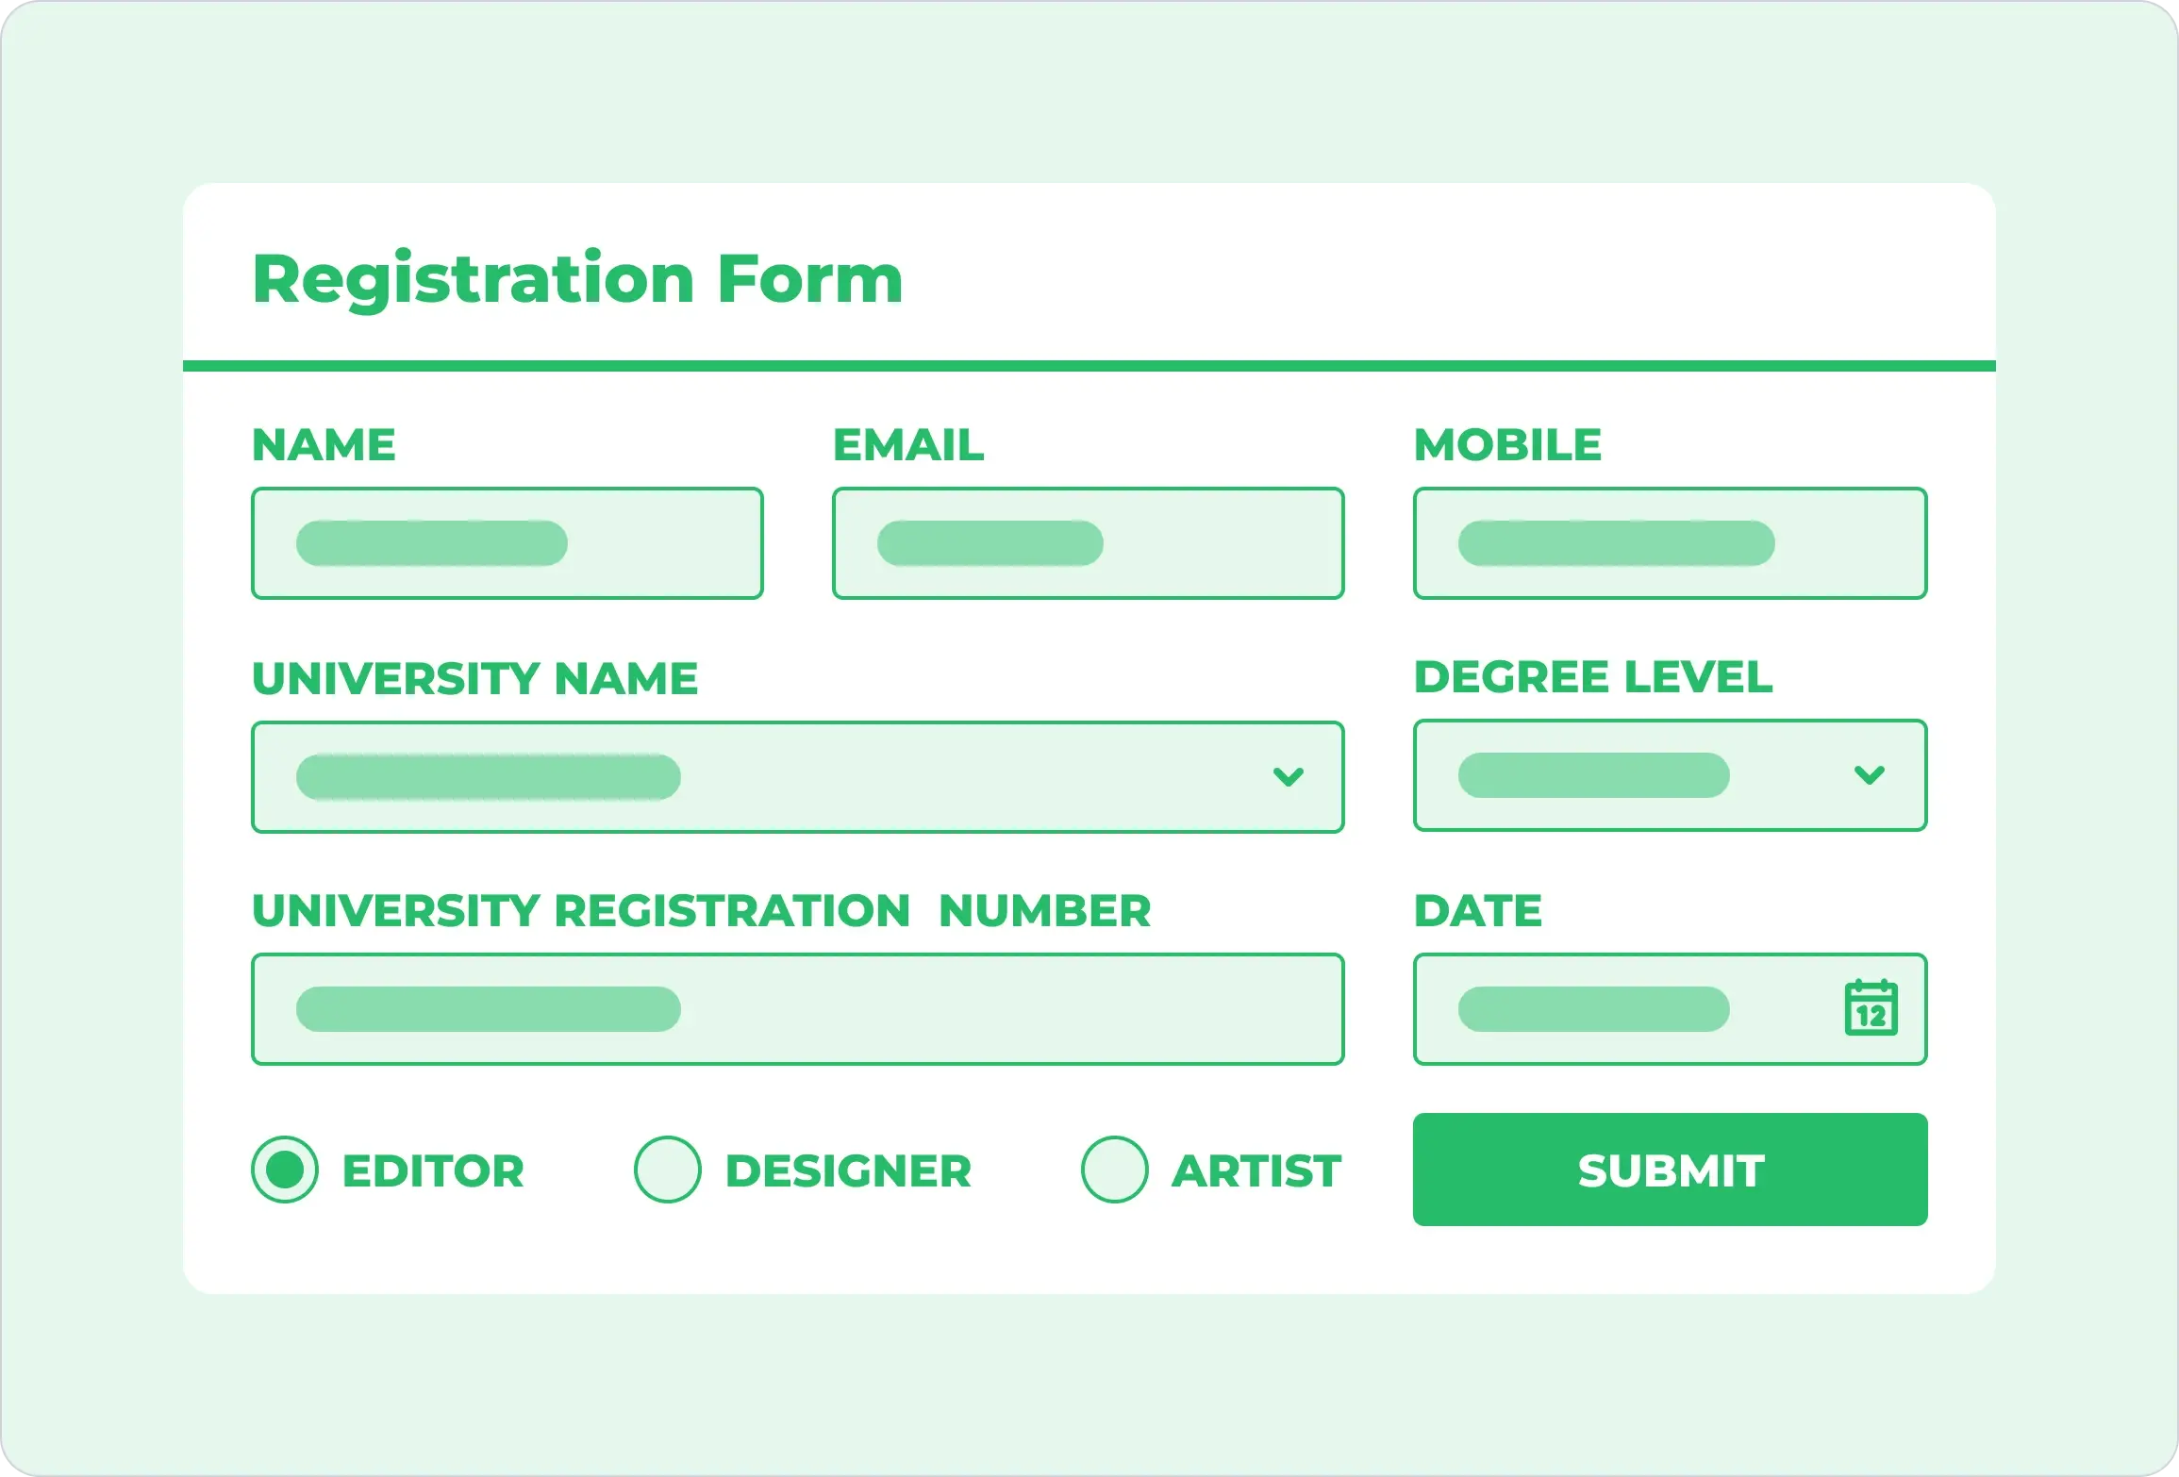The height and width of the screenshot is (1477, 2179).
Task: Expand the University Name dropdown chevron
Action: 1288,777
